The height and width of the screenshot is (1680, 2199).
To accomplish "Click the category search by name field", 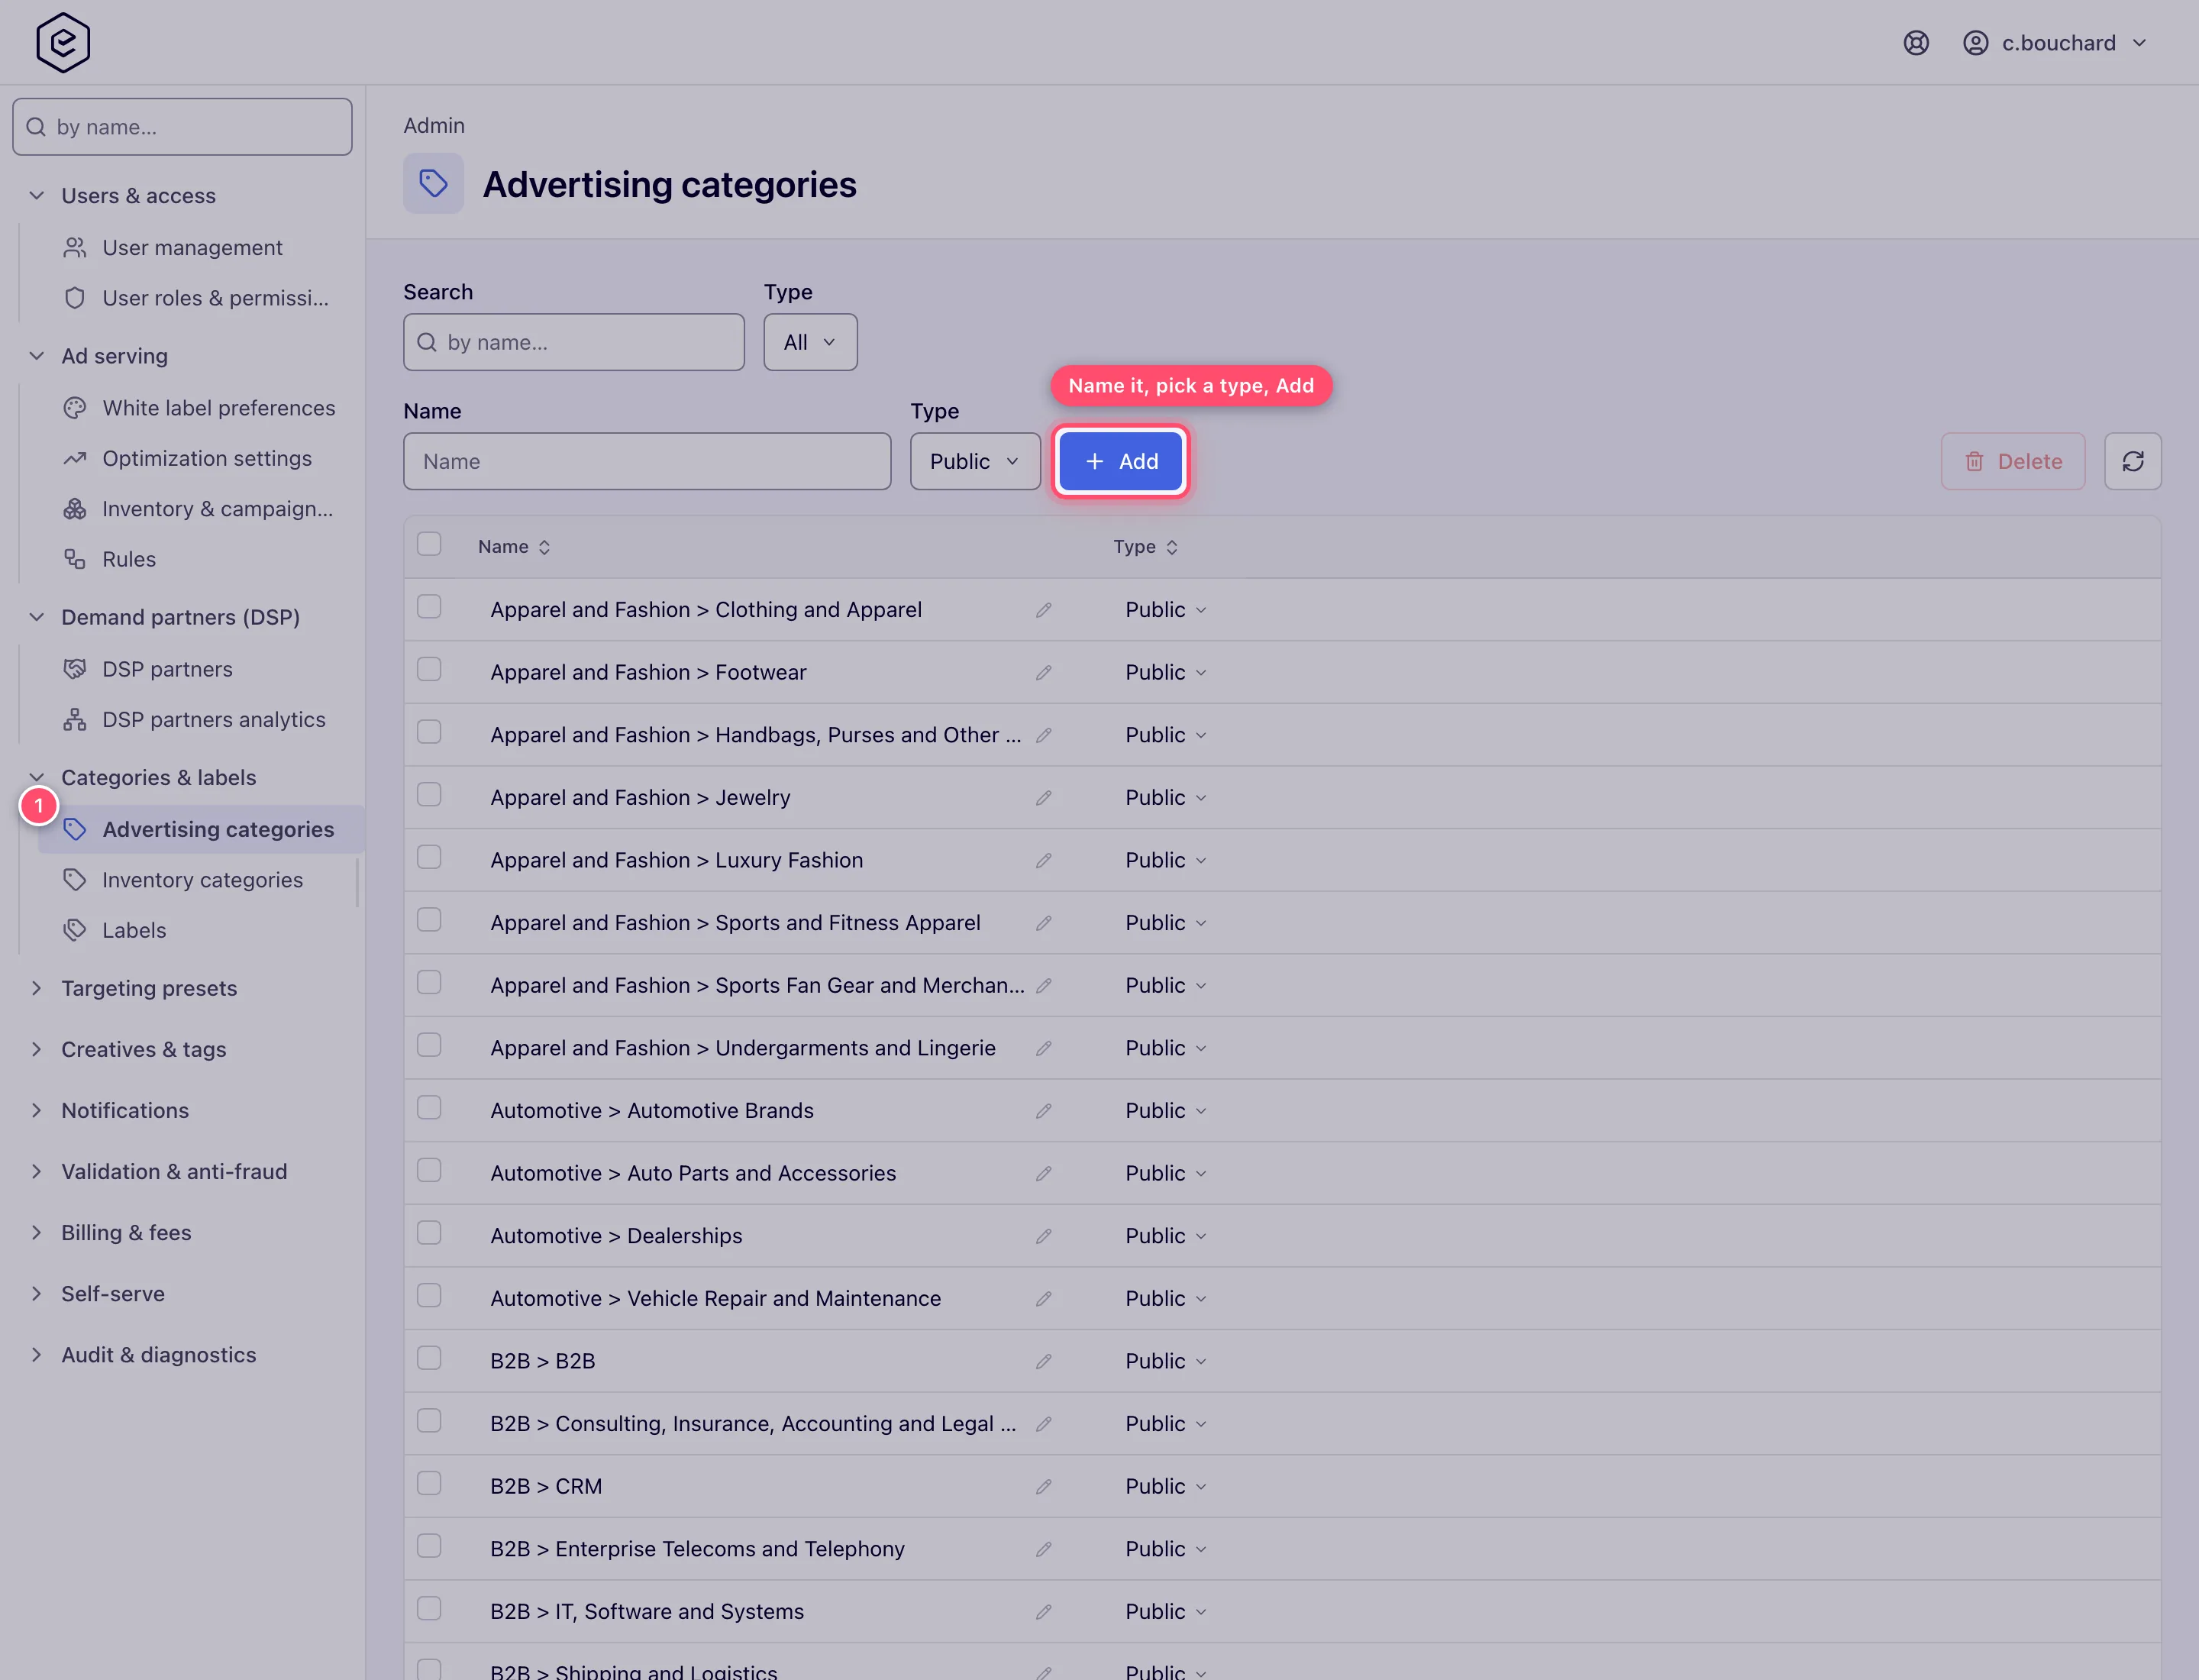I will click(574, 342).
